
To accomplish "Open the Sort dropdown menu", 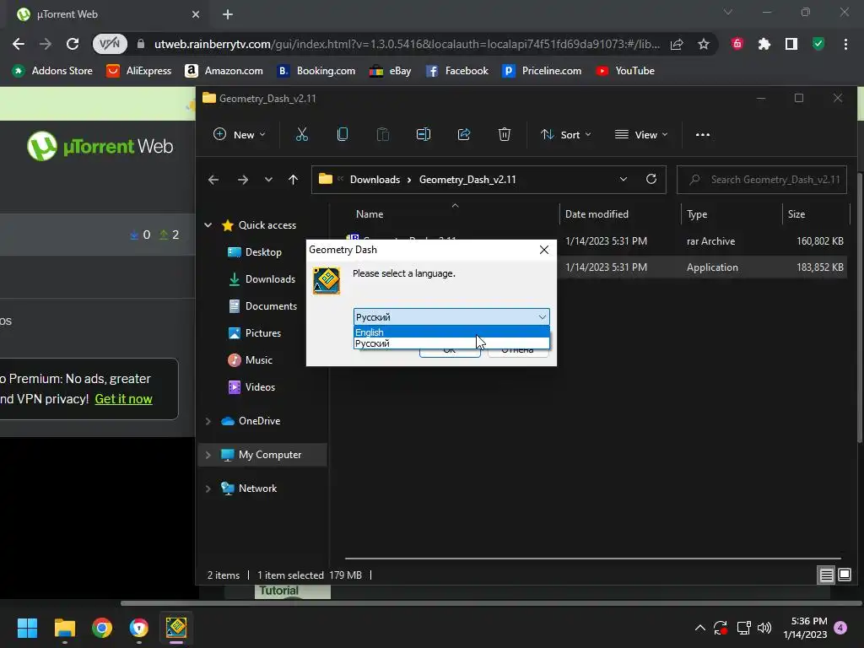I will pos(565,134).
